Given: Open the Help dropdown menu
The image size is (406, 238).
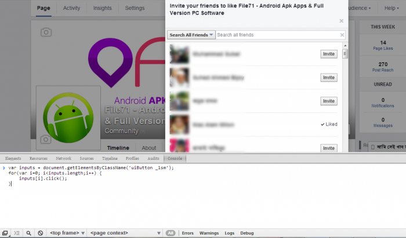Looking at the screenshot, I should [x=391, y=8].
